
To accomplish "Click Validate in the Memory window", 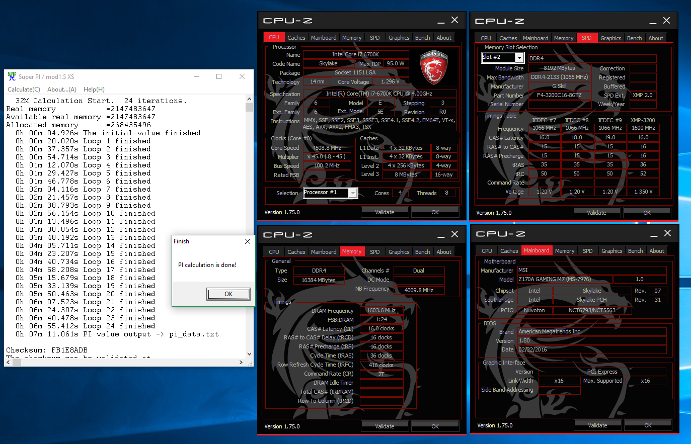I will pos(385,426).
